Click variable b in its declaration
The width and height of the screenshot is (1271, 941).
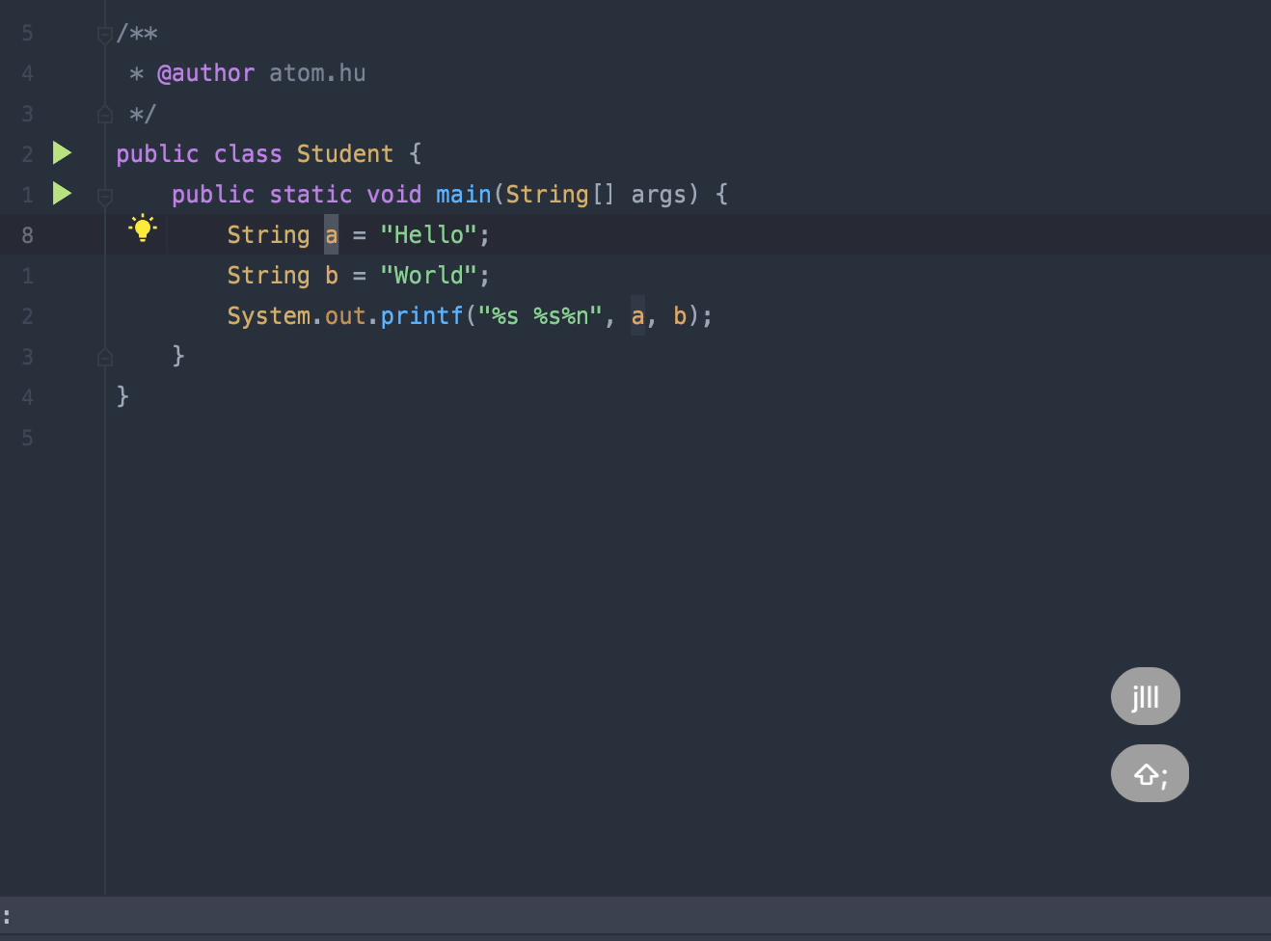(x=330, y=275)
